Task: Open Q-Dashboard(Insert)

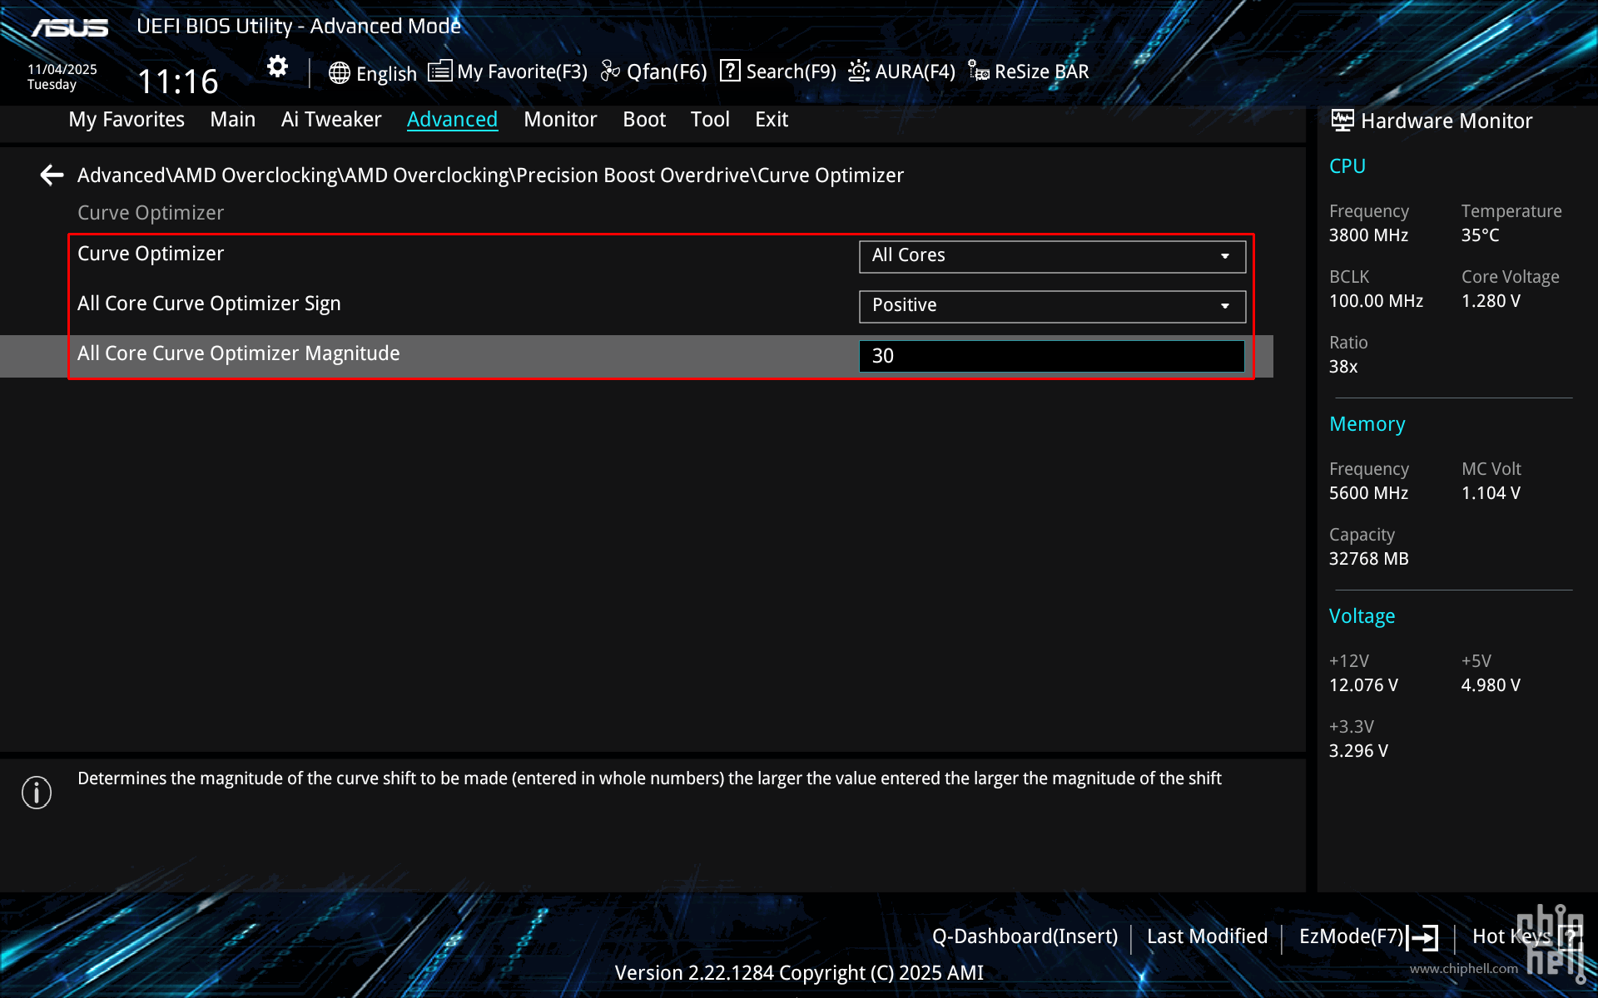Action: coord(1025,937)
